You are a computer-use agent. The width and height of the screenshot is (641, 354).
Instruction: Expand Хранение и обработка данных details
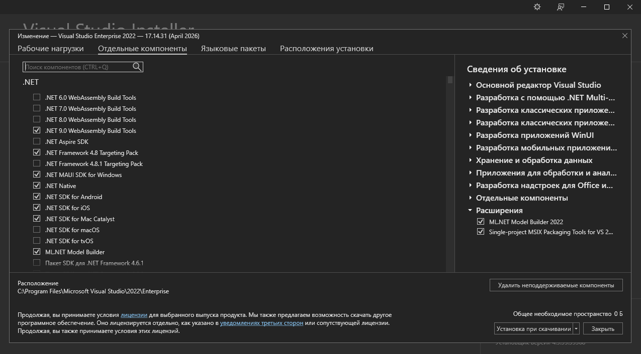coord(470,160)
